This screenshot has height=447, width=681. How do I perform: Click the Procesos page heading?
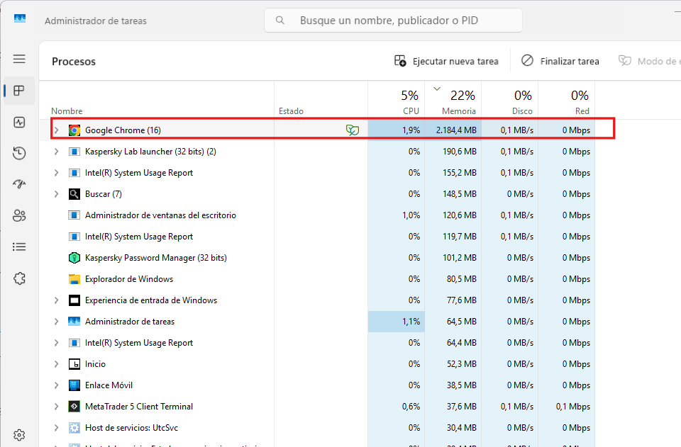tap(74, 62)
